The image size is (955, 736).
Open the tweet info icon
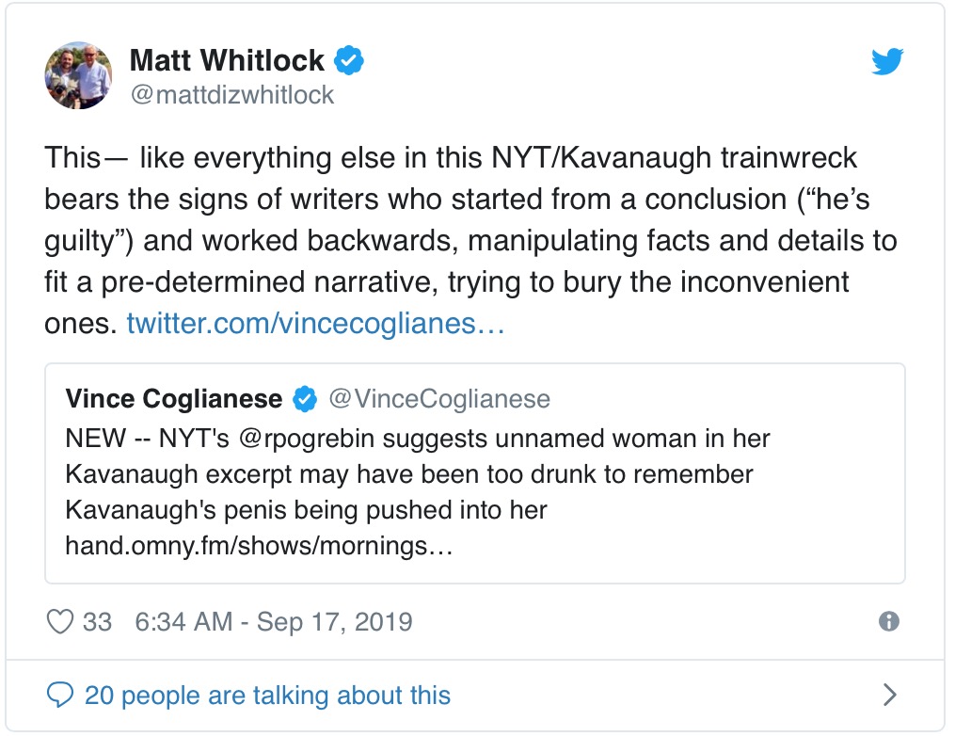coord(887,621)
